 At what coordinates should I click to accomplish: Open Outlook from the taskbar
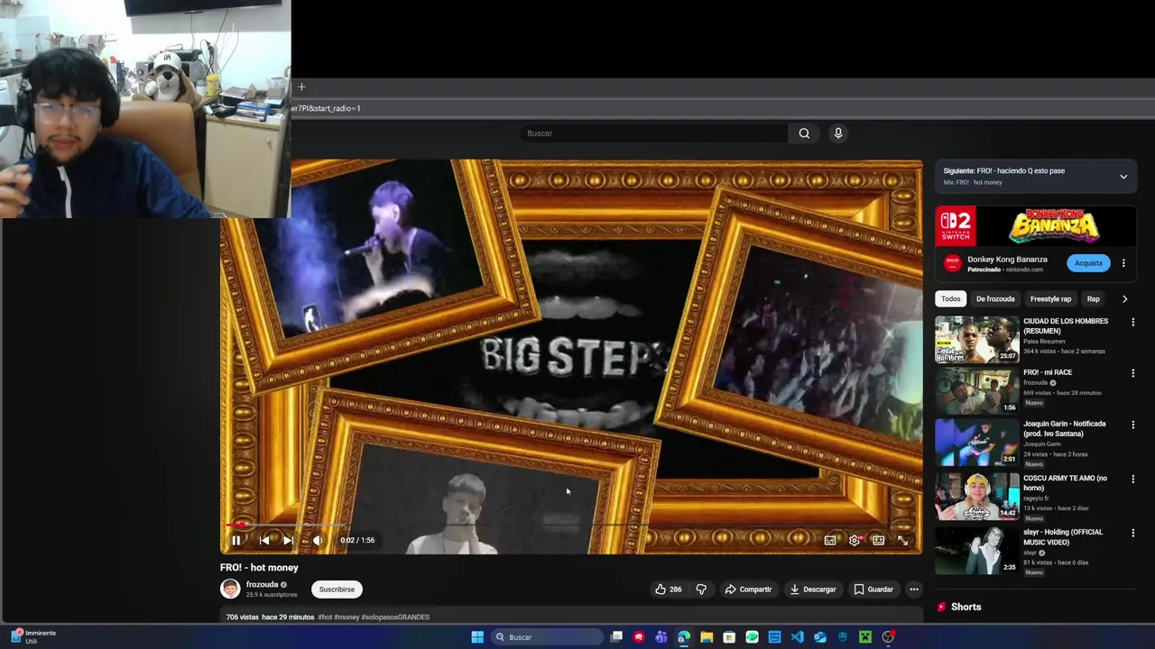tap(820, 637)
